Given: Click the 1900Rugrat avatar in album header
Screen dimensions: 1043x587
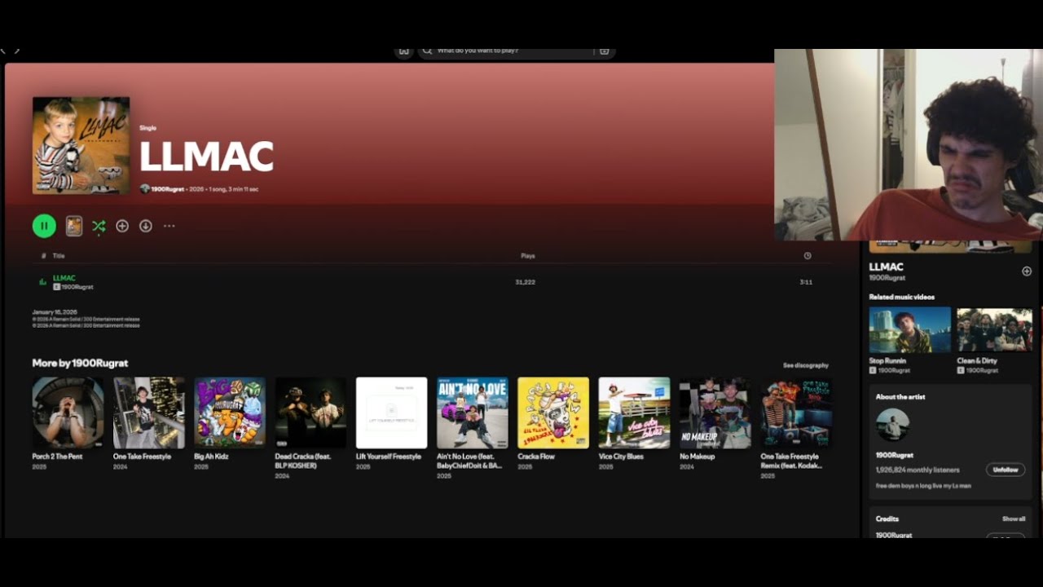Looking at the screenshot, I should point(145,189).
